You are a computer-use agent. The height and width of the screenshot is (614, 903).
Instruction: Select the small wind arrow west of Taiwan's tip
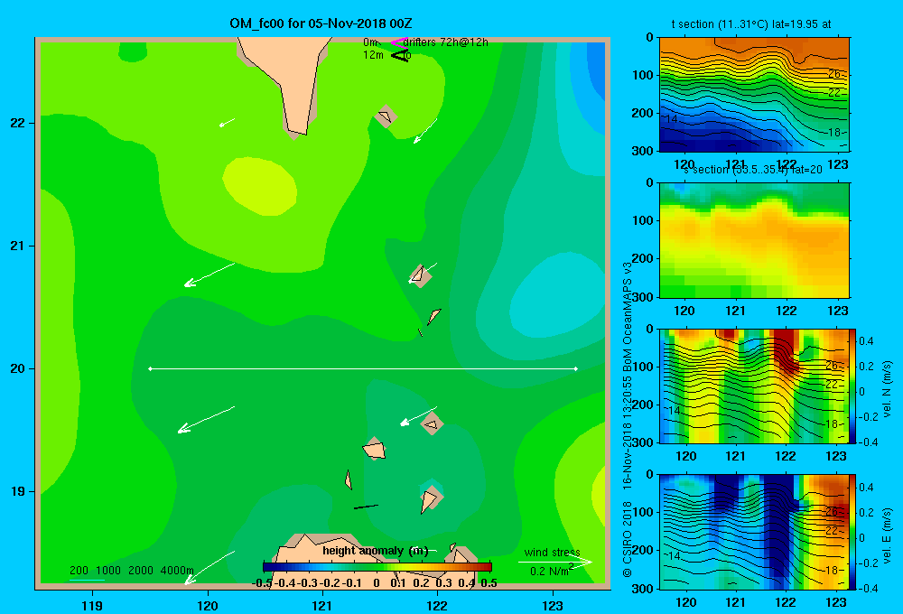(227, 123)
